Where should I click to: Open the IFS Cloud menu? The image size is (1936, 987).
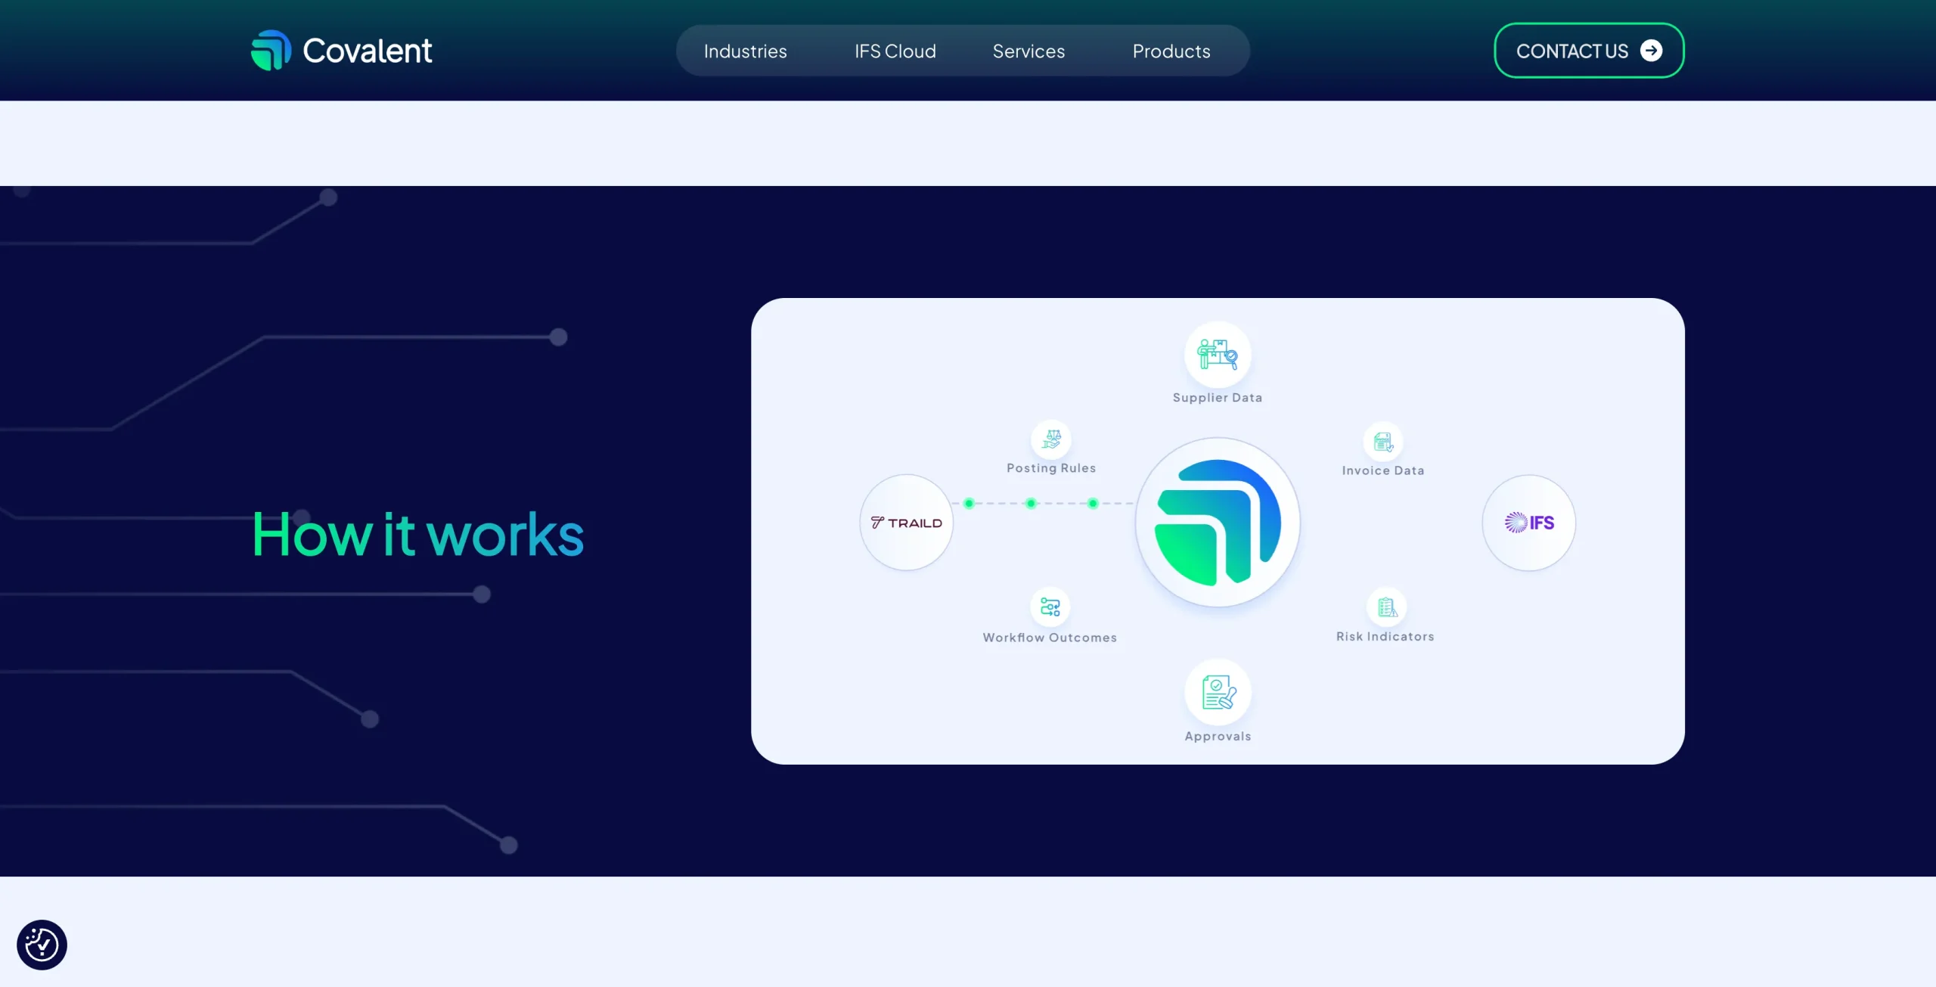pyautogui.click(x=895, y=51)
